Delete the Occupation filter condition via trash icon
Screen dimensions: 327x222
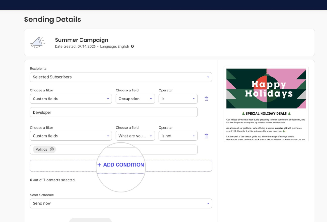[206, 99]
